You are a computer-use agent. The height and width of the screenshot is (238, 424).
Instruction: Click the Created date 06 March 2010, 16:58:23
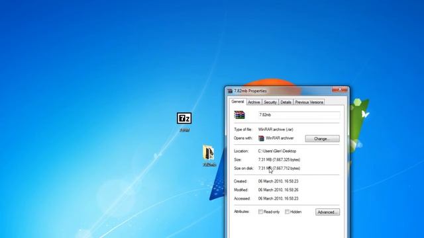[x=278, y=181]
